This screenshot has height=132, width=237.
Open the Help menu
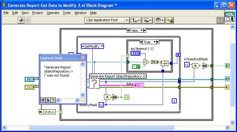93,13
